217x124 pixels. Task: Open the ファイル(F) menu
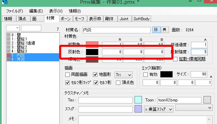coord(15,11)
